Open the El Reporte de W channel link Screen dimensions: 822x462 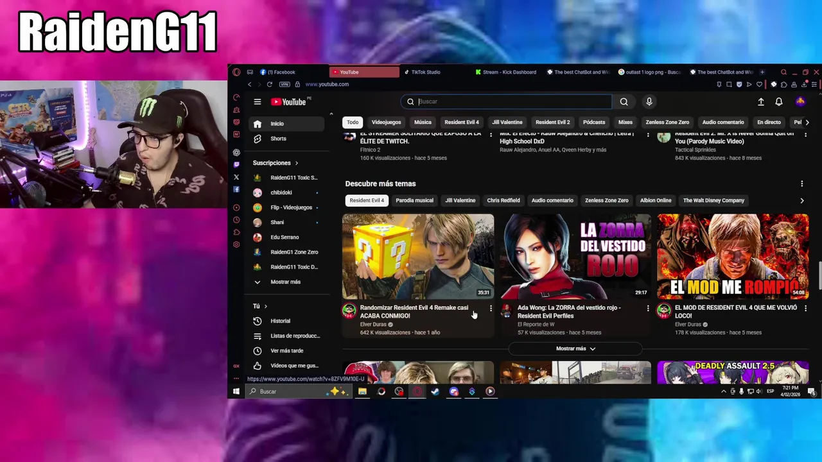coord(536,325)
